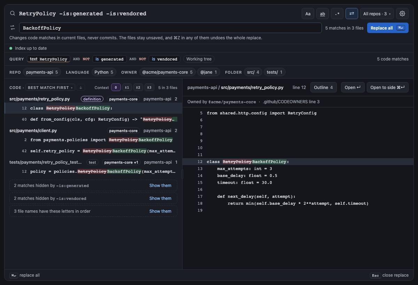Screen dimensions: 418x285
Task: Select policy = policies match line 12
Action: click(93, 171)
